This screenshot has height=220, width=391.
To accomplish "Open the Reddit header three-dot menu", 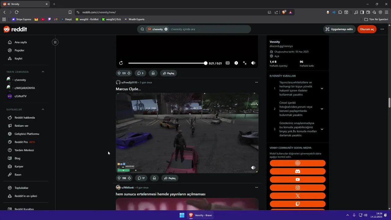I will tap(382, 29).
